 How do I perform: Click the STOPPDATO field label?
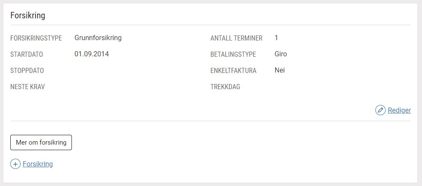[x=27, y=70]
